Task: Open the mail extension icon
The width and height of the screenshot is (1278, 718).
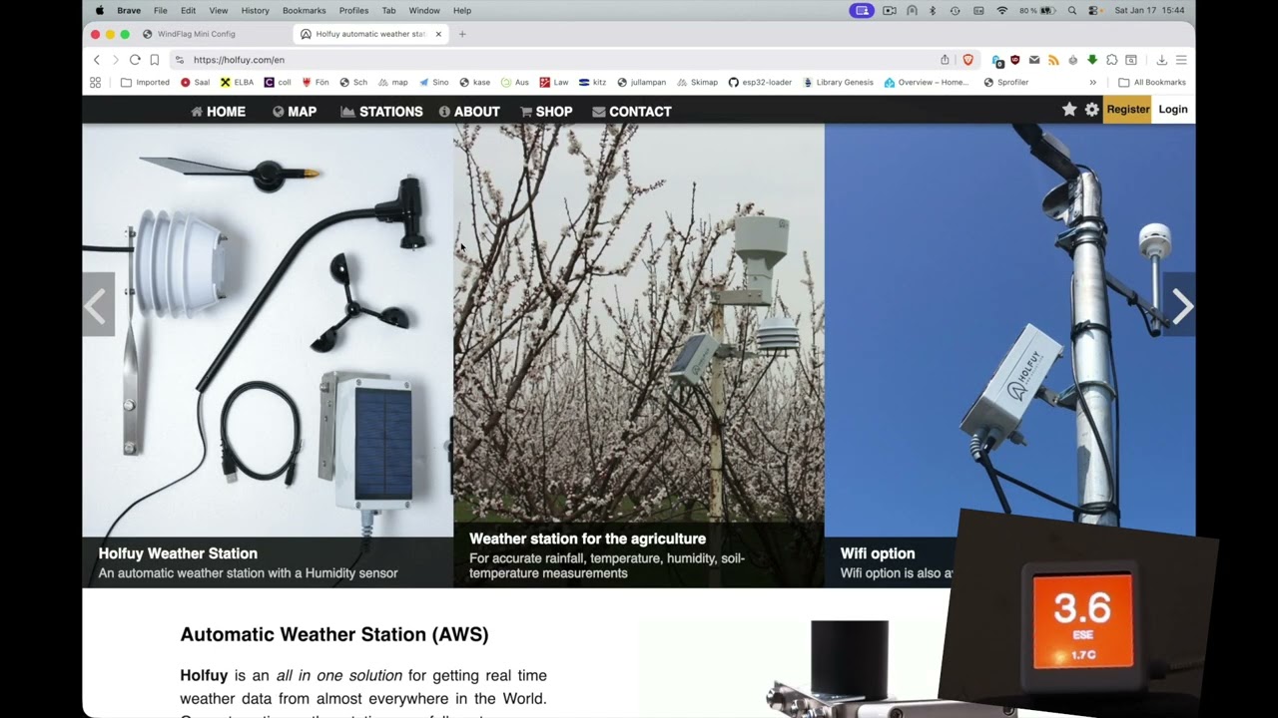Action: 1034,60
